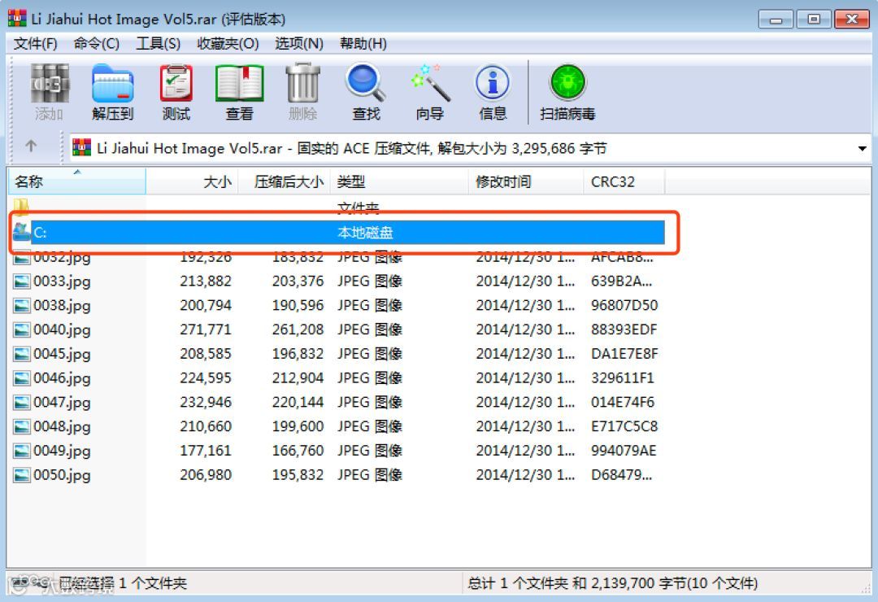878x602 pixels.
Task: Click packed size value 190,596
Action: (x=298, y=306)
